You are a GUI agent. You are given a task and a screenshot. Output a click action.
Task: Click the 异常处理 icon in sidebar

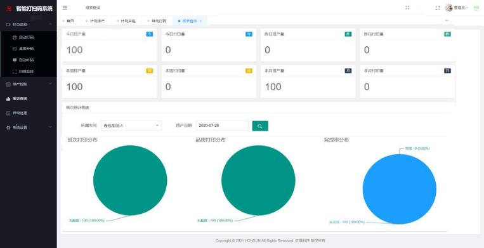[x=8, y=113]
